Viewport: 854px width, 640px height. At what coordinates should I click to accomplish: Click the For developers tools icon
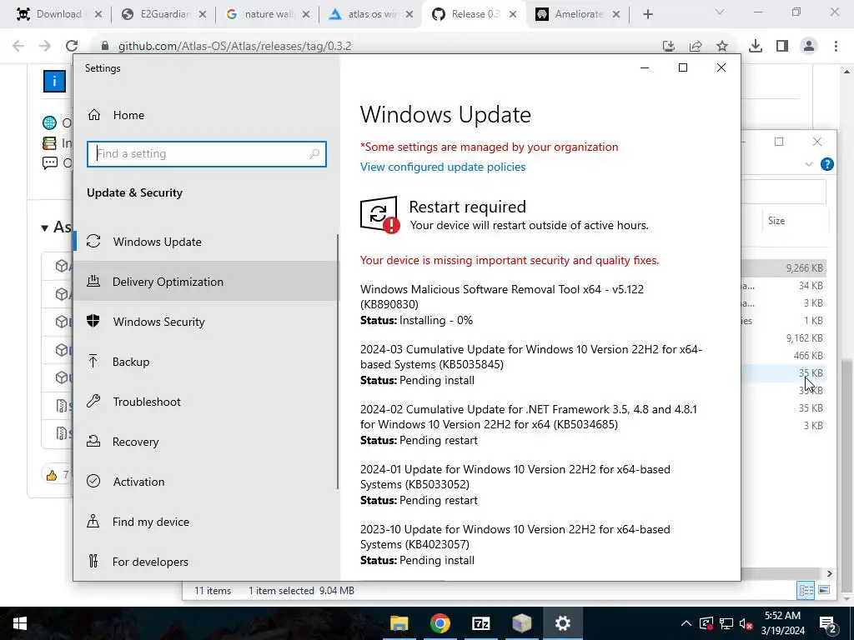click(93, 561)
